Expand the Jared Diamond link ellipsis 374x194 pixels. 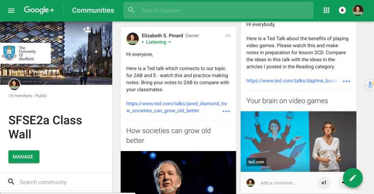click(226, 111)
